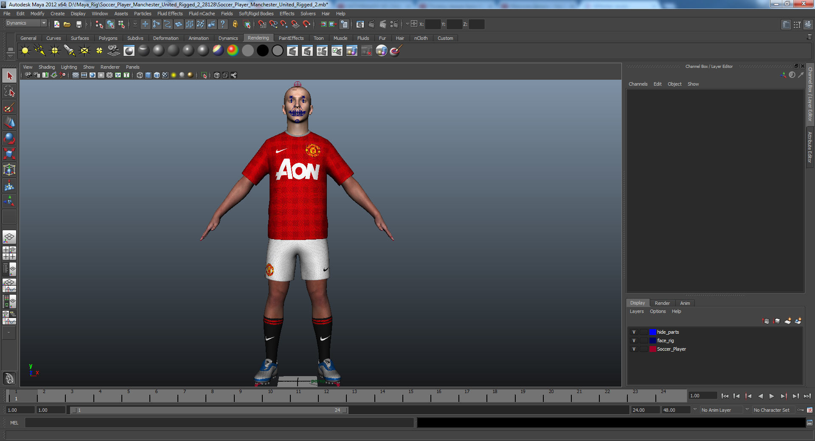Activate the Lasso Select tool

coord(9,91)
